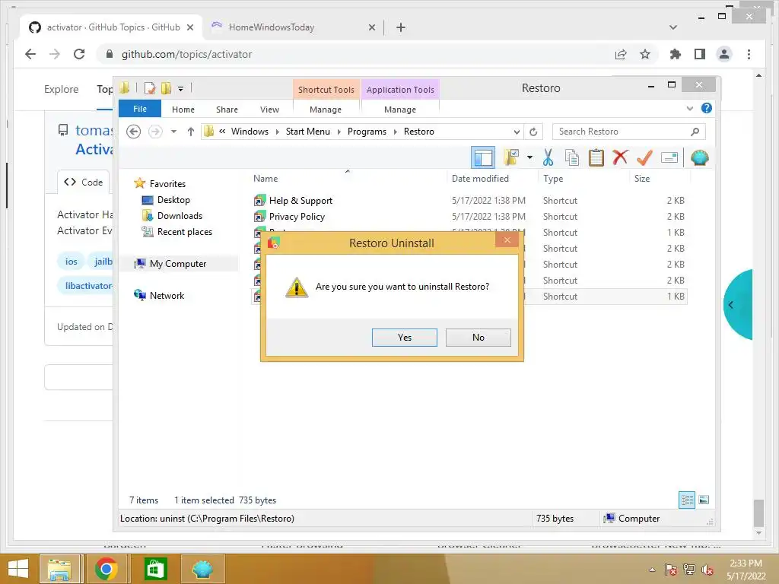Viewport: 779px width, 584px height.
Task: Sort by the Name column header
Action: click(x=265, y=178)
